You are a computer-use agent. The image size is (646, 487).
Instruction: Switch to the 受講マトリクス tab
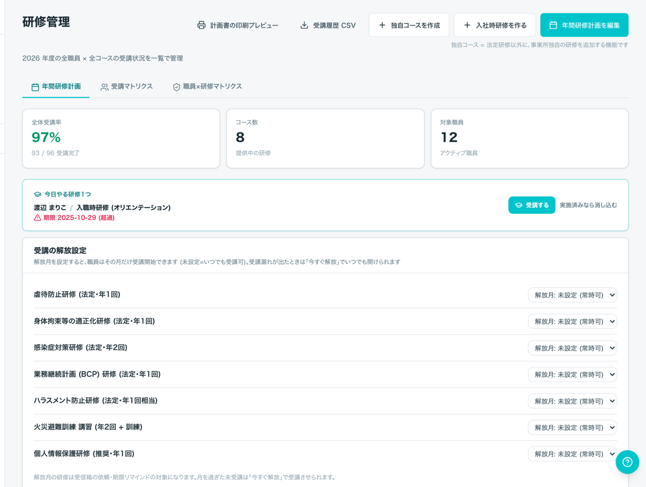pyautogui.click(x=127, y=86)
